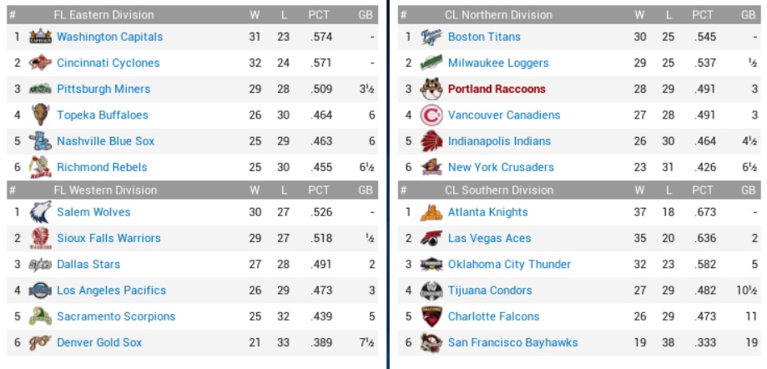Click the Vancouver Canadiens C logo
The width and height of the screenshot is (767, 369).
[431, 115]
